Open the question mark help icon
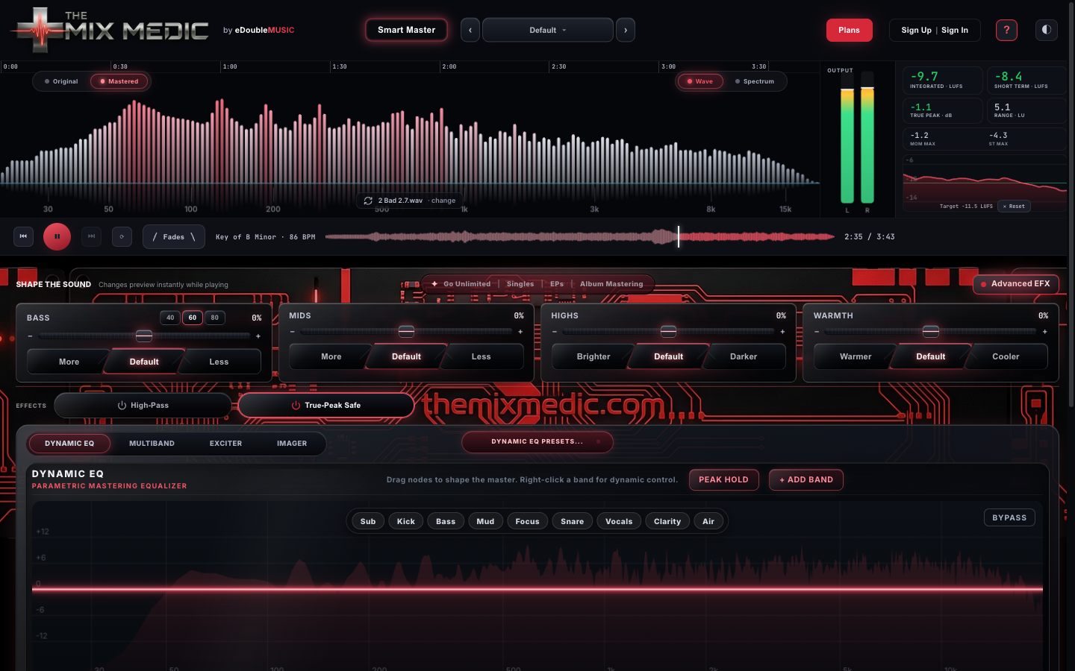The height and width of the screenshot is (671, 1075). tap(1006, 30)
